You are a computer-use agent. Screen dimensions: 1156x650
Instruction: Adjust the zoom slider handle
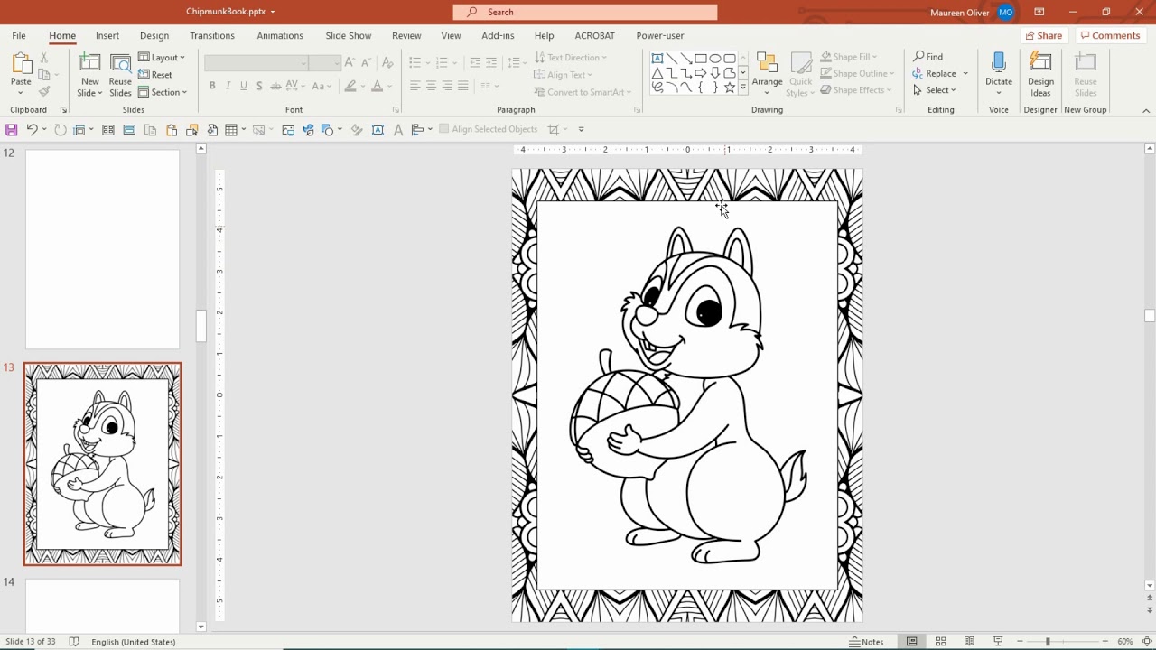[1048, 642]
